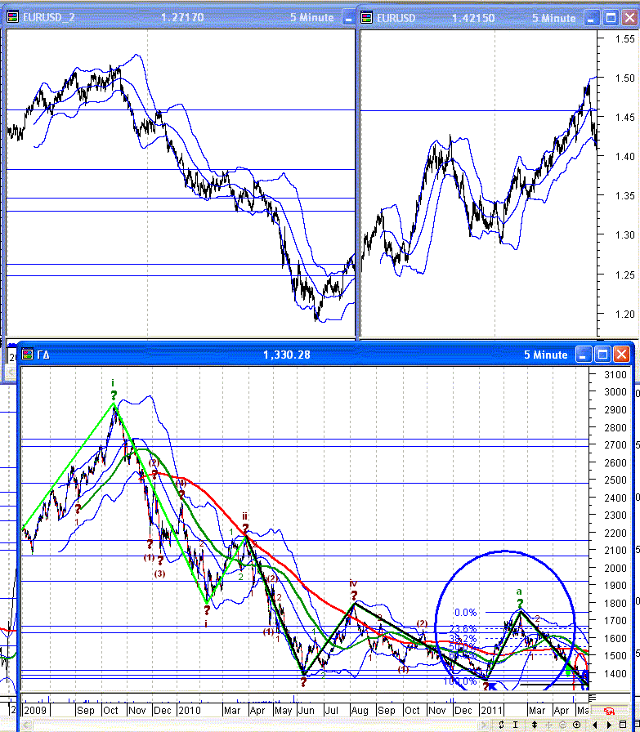The width and height of the screenshot is (640, 732).
Task: Click '5 Minute' in the ΓΔ title bar
Action: (546, 355)
